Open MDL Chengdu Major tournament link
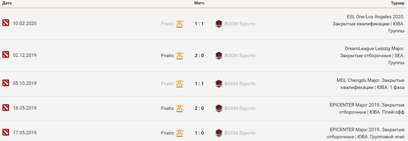This screenshot has height=141, width=408. [370, 80]
